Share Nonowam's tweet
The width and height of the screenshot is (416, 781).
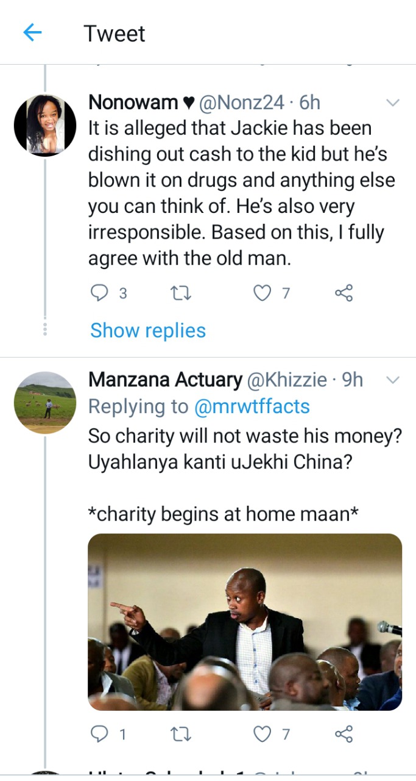pyautogui.click(x=344, y=293)
